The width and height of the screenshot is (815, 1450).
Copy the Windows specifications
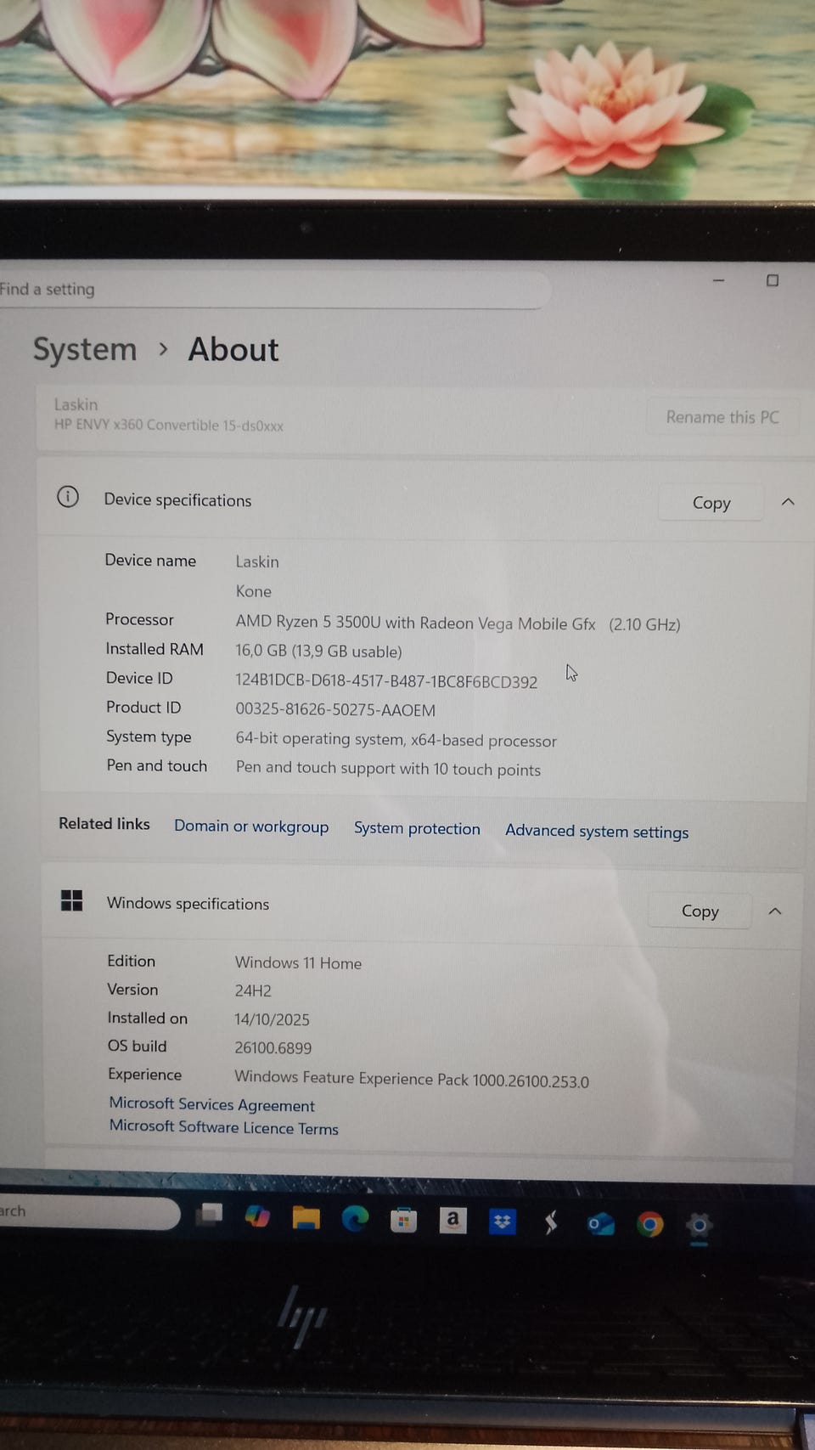pyautogui.click(x=700, y=911)
